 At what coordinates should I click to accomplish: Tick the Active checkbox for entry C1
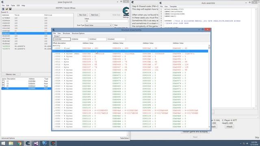[x=3, y=81]
